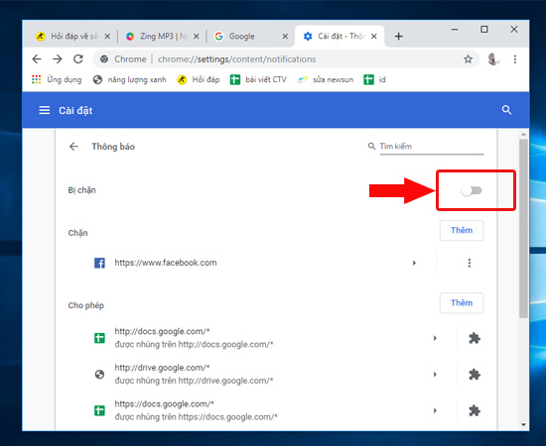Image resolution: width=546 pixels, height=446 pixels.
Task: Open the Chrome profile avatar
Action: pos(493,59)
